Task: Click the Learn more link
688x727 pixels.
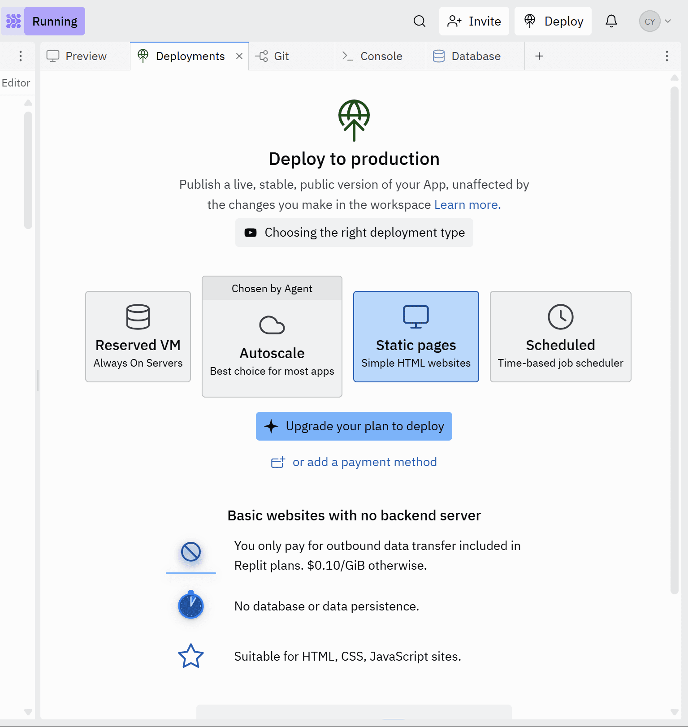Action: tap(467, 205)
